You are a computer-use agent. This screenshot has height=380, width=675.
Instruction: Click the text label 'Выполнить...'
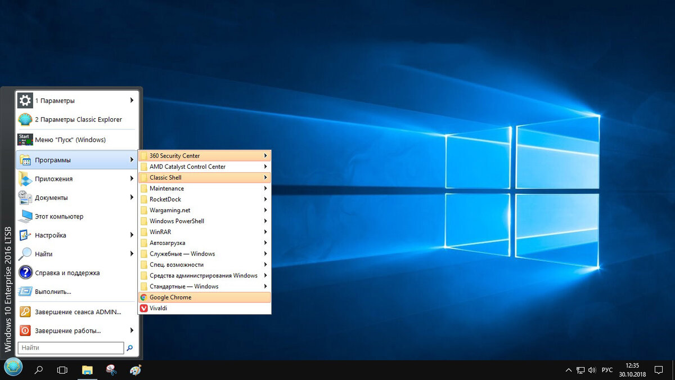[x=53, y=292]
